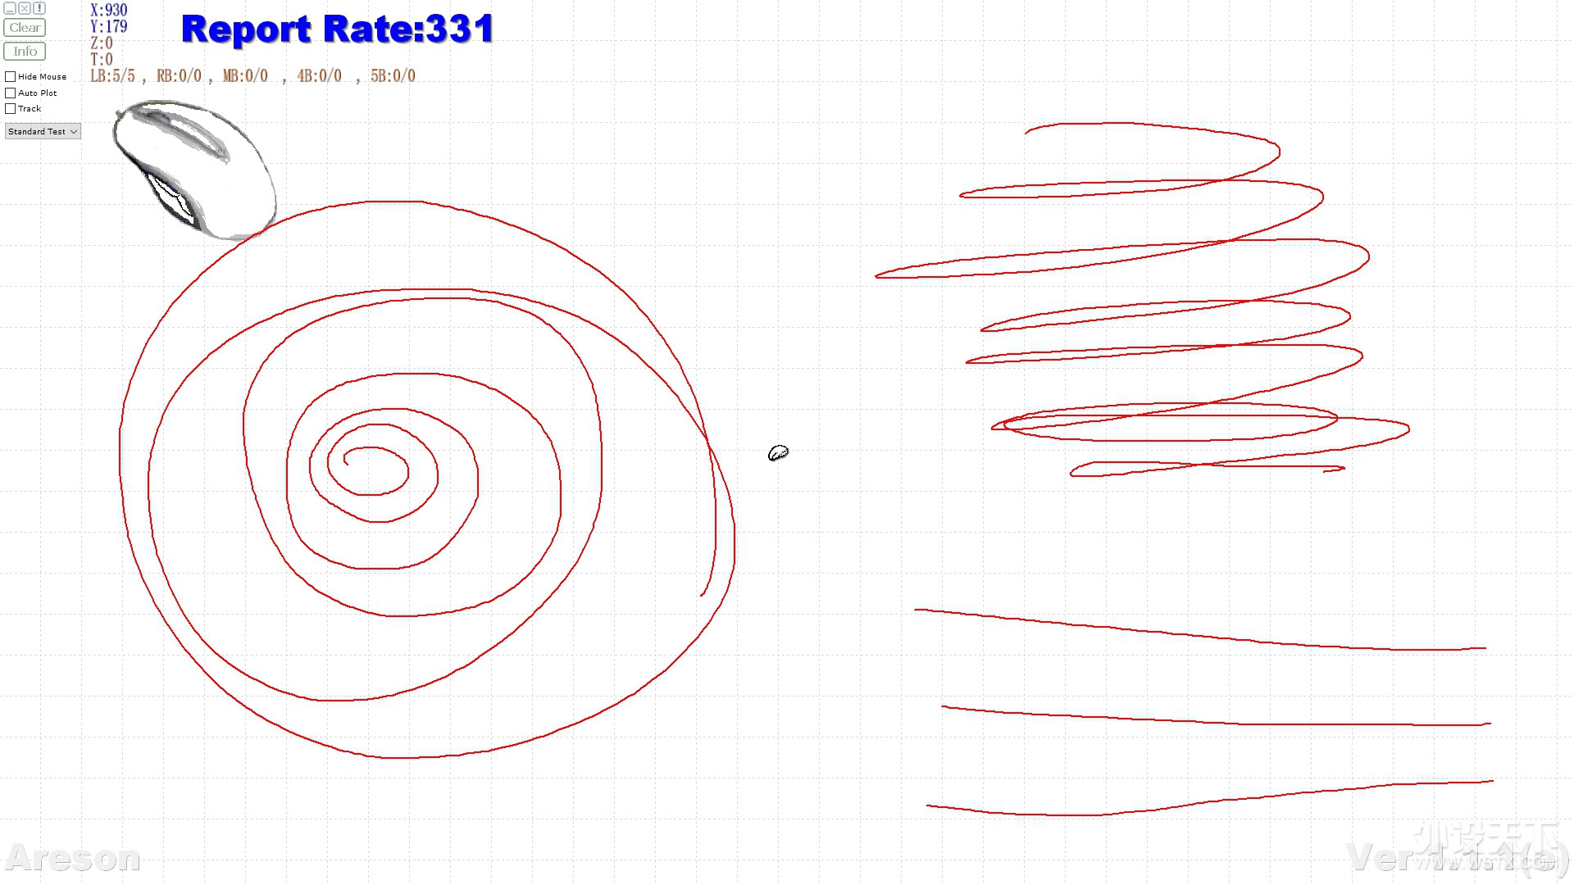Click the Clear button to reset canvas
Image resolution: width=1574 pixels, height=885 pixels.
point(26,27)
